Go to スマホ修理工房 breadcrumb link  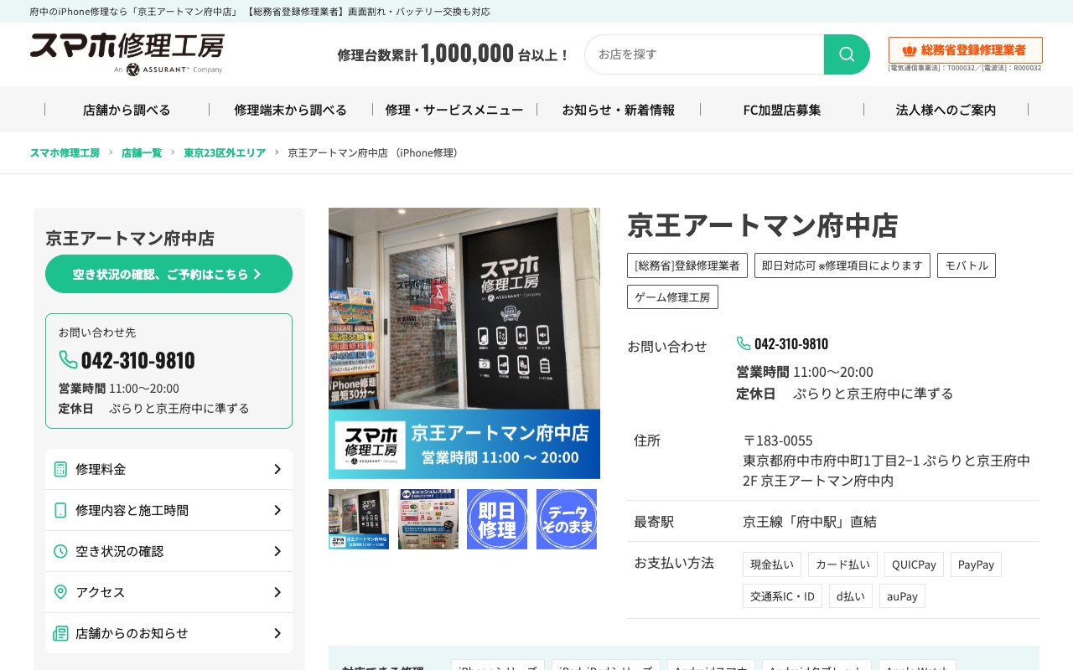[65, 152]
